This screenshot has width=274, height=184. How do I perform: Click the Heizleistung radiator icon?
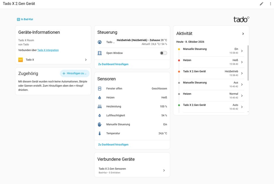(x=100, y=106)
